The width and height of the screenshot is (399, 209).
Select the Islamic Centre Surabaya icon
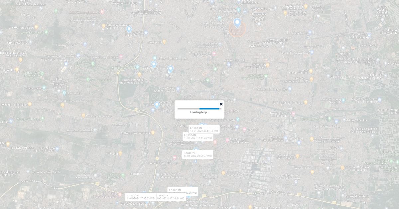pos(155,58)
